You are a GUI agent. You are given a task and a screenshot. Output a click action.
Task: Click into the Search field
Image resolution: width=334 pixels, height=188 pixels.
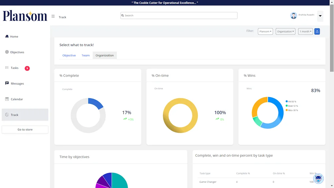pyautogui.click(x=179, y=15)
